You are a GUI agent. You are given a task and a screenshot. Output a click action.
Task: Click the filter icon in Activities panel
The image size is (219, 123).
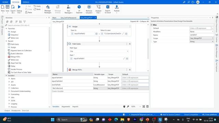tap(24, 22)
